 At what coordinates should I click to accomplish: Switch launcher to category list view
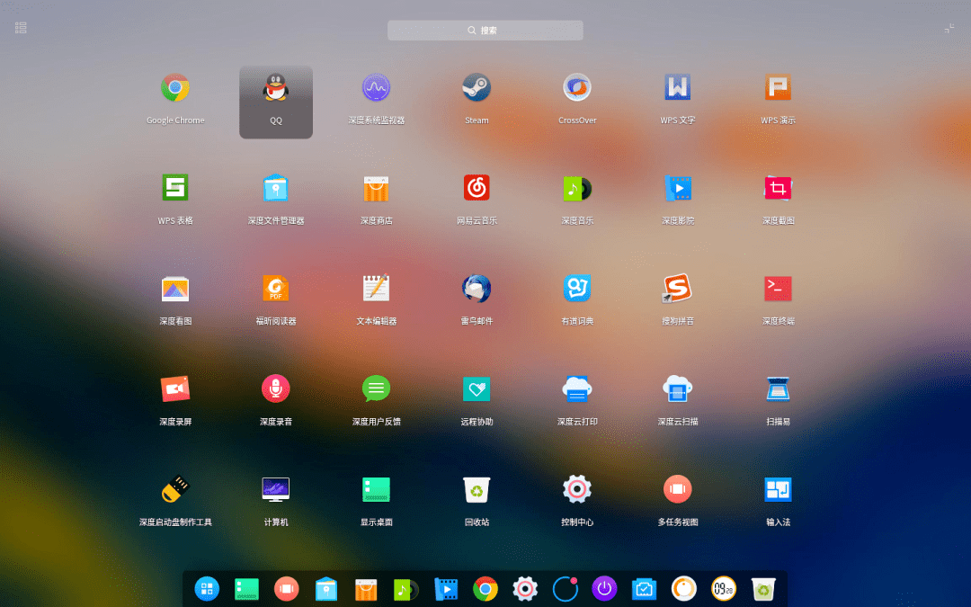coord(20,27)
